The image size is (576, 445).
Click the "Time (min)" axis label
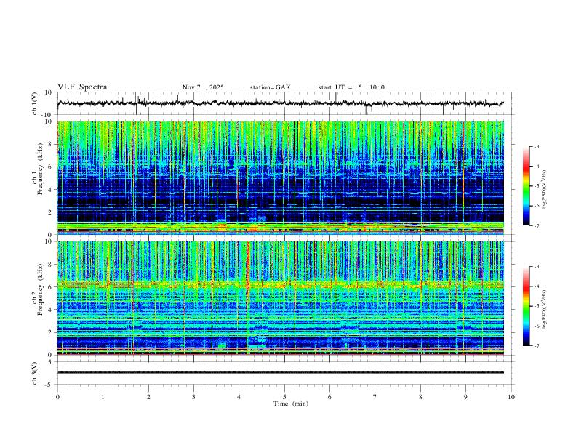291,404
